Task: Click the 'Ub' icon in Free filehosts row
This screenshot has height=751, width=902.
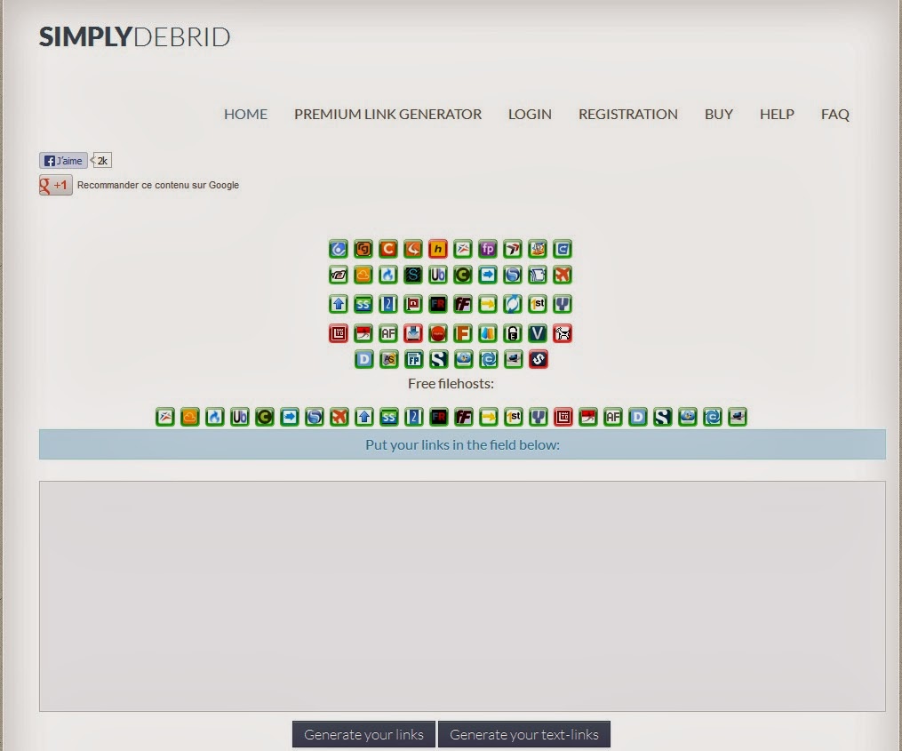Action: pyautogui.click(x=239, y=417)
